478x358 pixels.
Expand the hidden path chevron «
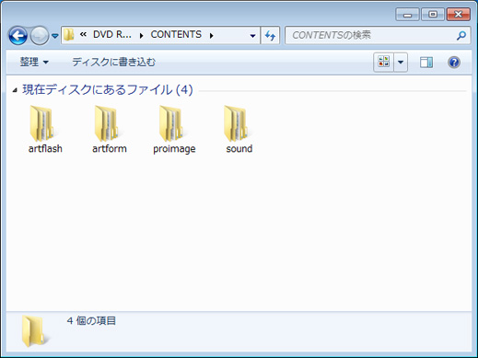tap(83, 35)
